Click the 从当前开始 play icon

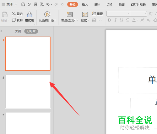47,14
